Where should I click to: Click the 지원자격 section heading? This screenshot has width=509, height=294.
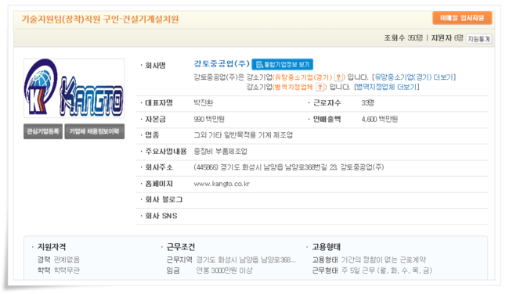(x=52, y=247)
